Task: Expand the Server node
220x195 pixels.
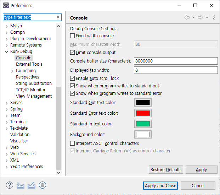Action: tap(6, 103)
